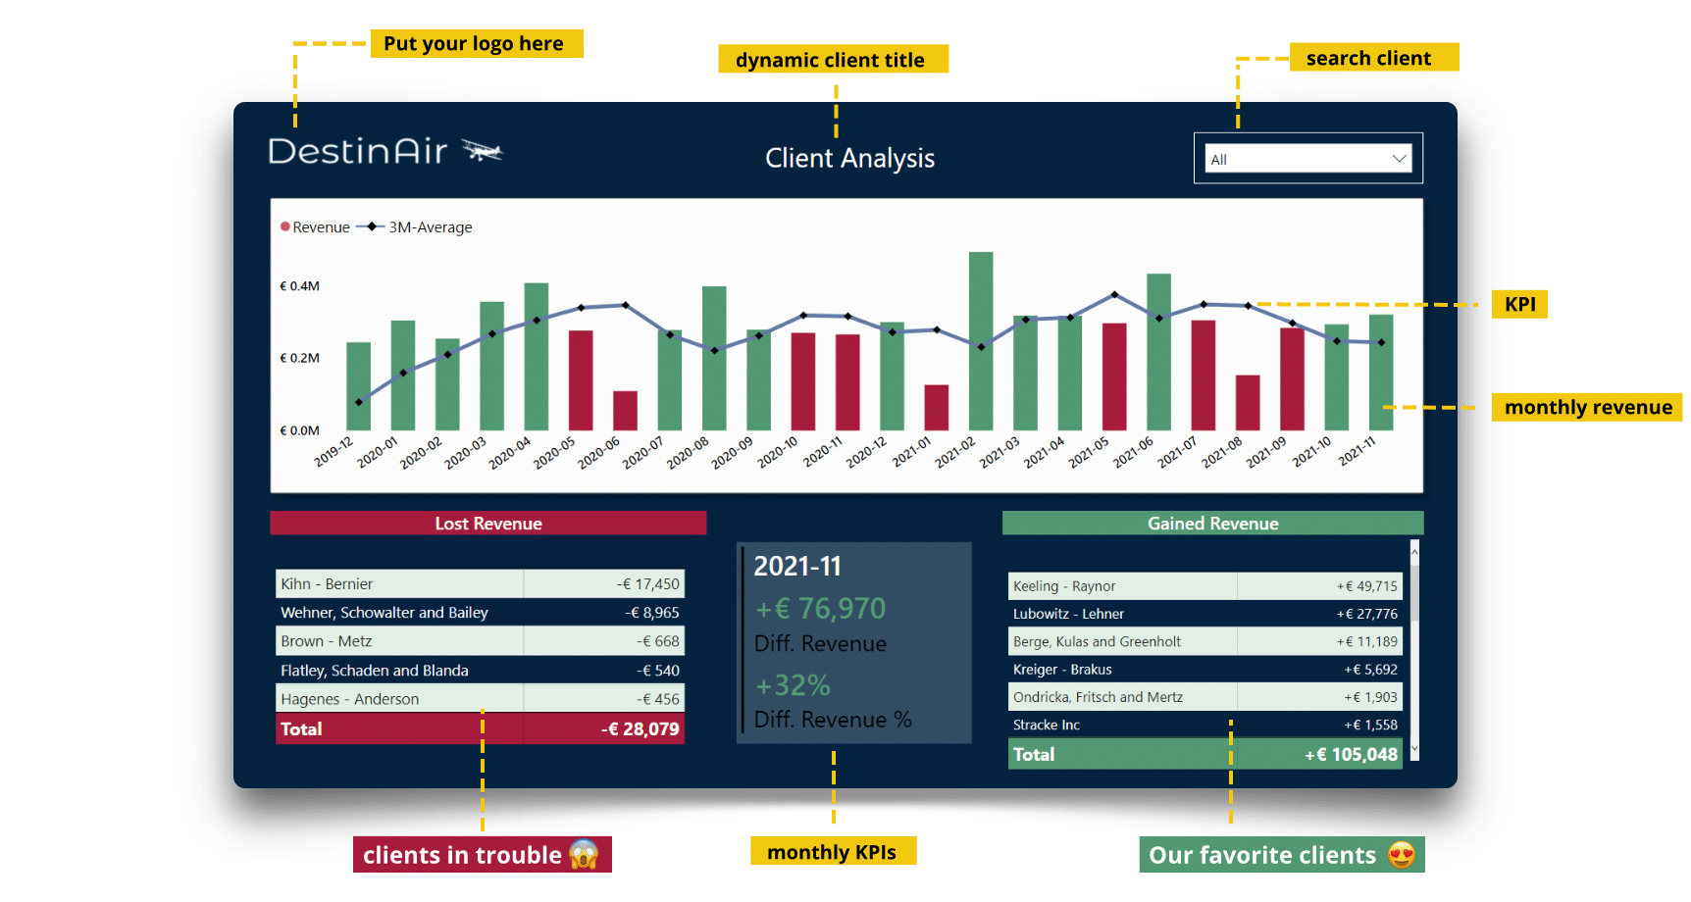Select Flatley, Schaden and Blanda row
The height and width of the screenshot is (902, 1691).
click(480, 671)
